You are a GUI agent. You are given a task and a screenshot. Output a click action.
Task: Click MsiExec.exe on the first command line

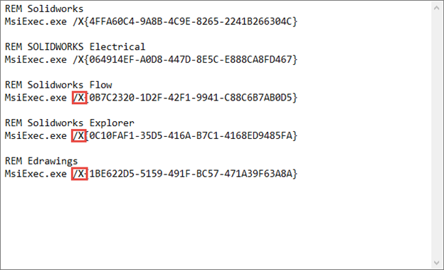36,21
